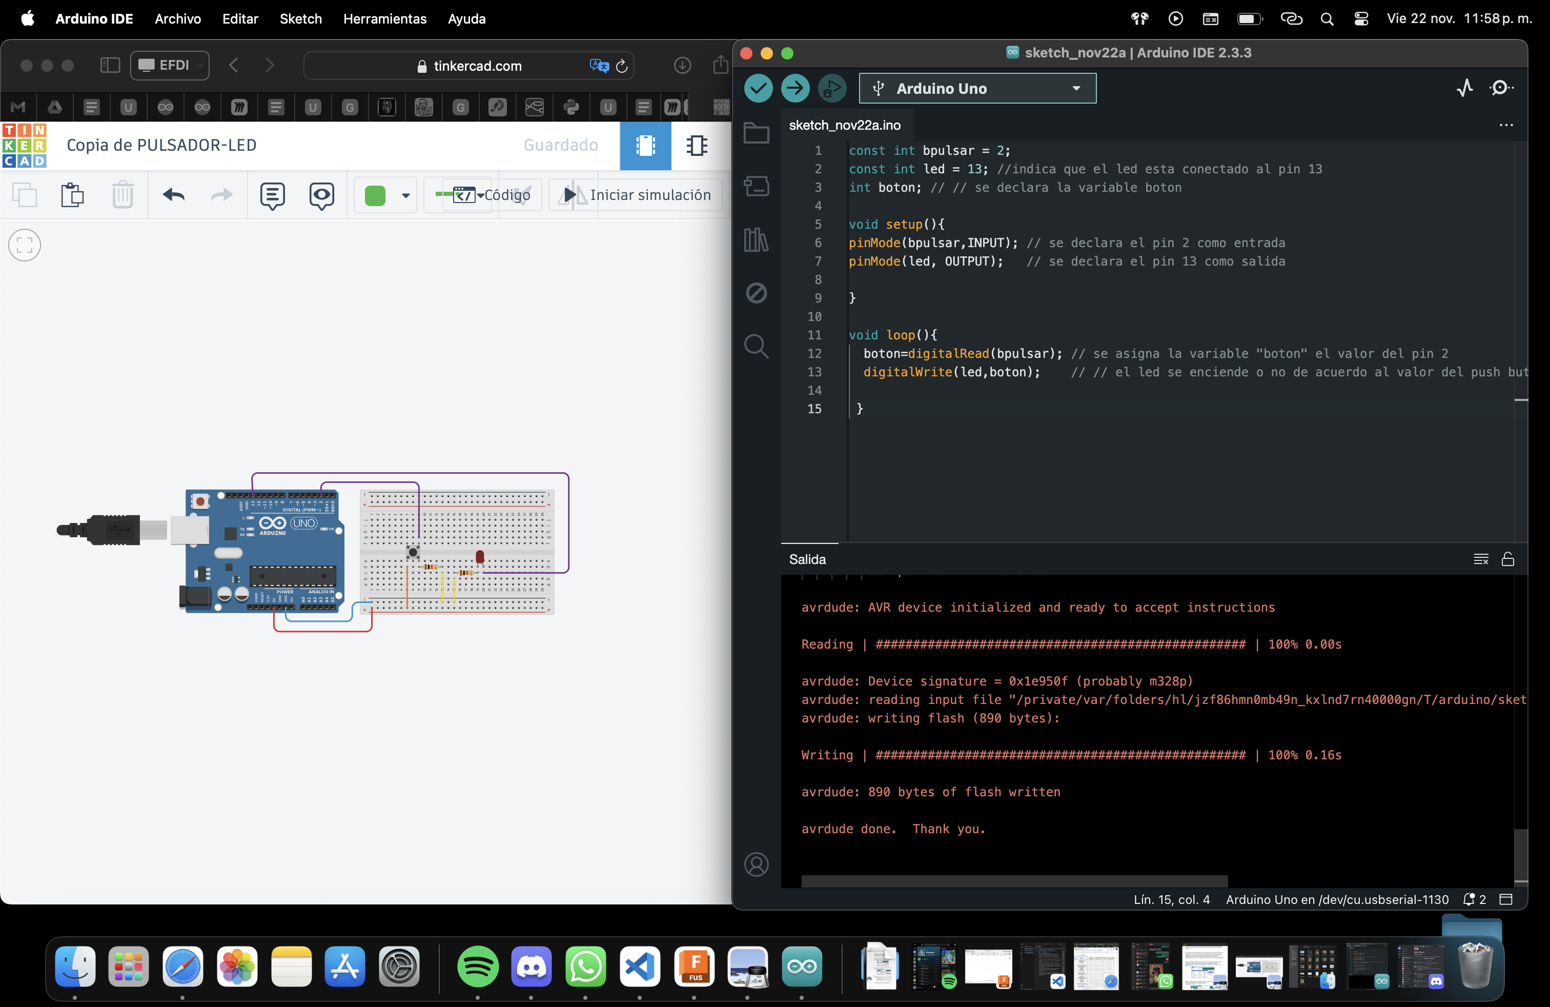This screenshot has height=1007, width=1550.
Task: Open the Herramientas menu
Action: tap(384, 19)
